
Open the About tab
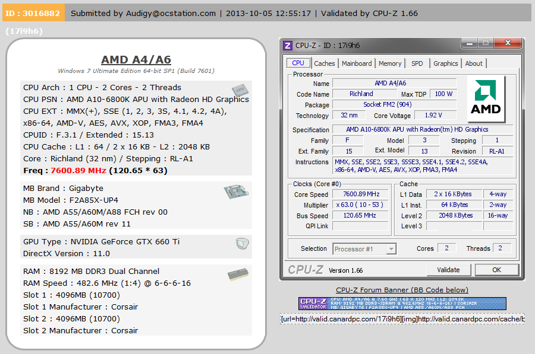coord(474,63)
